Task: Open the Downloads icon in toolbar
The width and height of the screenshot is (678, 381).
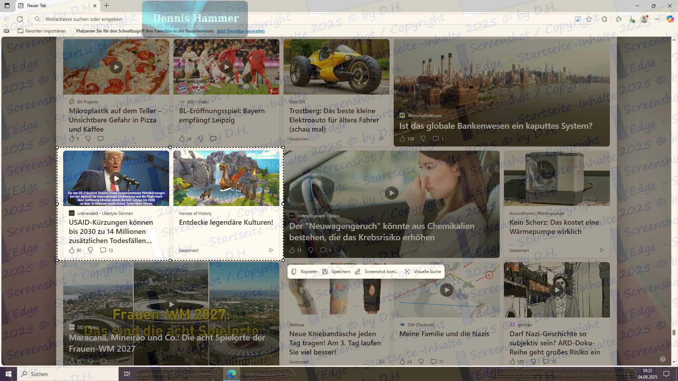Action: tap(632, 19)
